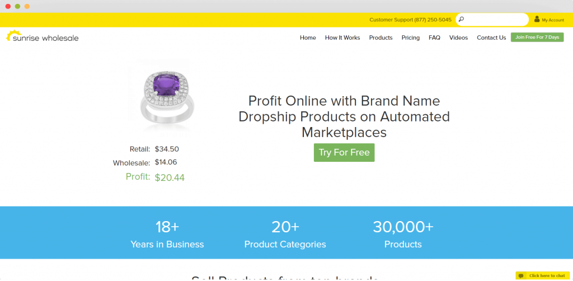Open the chat bubble icon
This screenshot has width=573, height=281.
[x=522, y=275]
